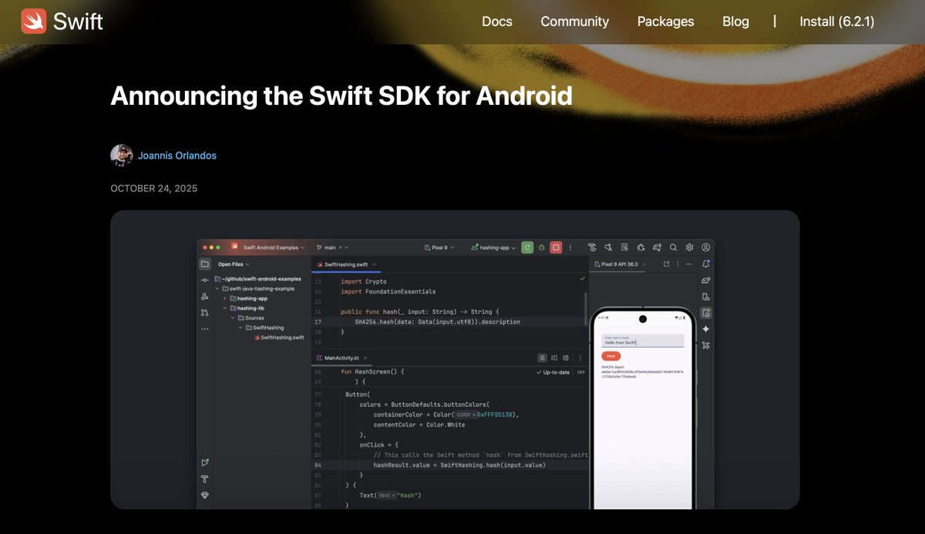Enable Design view in the MainActivity editor
Viewport: 925px width, 534px height.
pos(565,358)
